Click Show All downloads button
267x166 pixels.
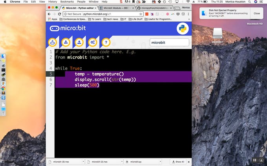[178, 162]
